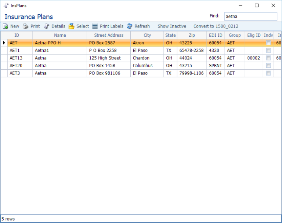
Task: Click the PO Box 1458 address cell
Action: tap(109, 66)
